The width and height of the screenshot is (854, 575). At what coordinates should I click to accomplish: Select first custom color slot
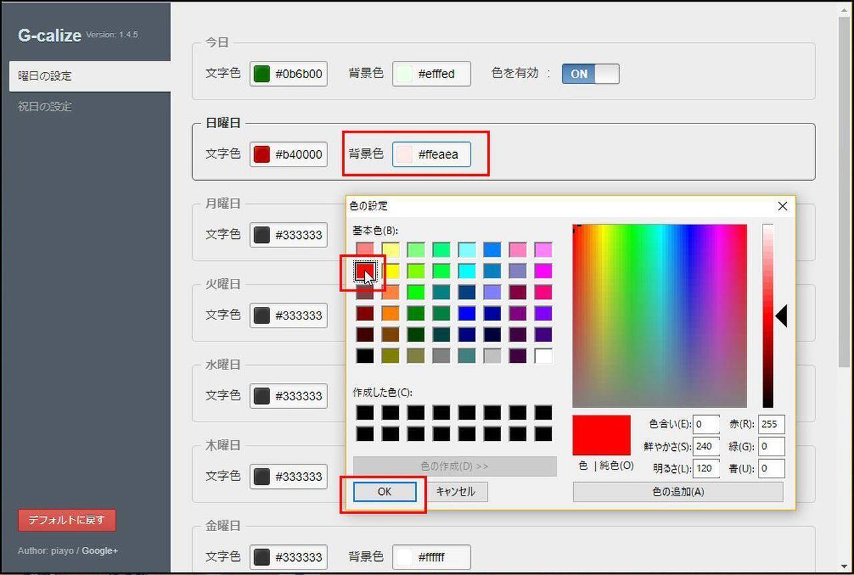click(x=364, y=413)
